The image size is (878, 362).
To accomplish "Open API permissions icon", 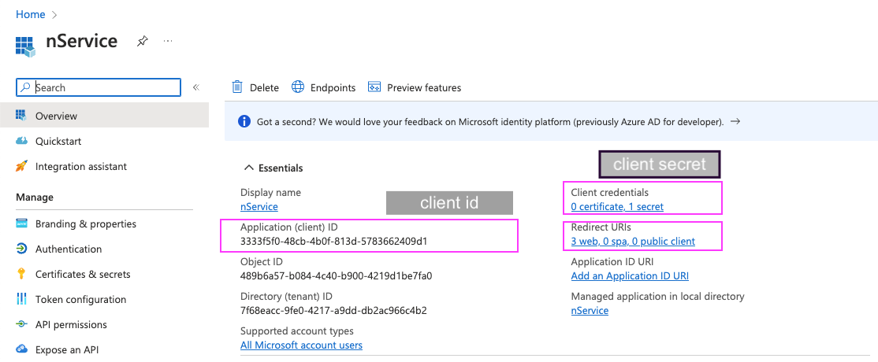I will pyautogui.click(x=21, y=324).
